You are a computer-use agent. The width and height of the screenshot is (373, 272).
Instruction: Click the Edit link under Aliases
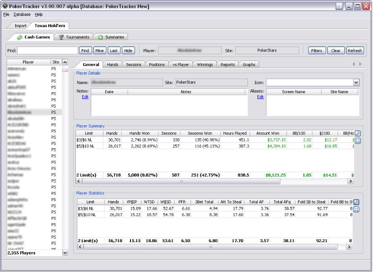coord(261,97)
